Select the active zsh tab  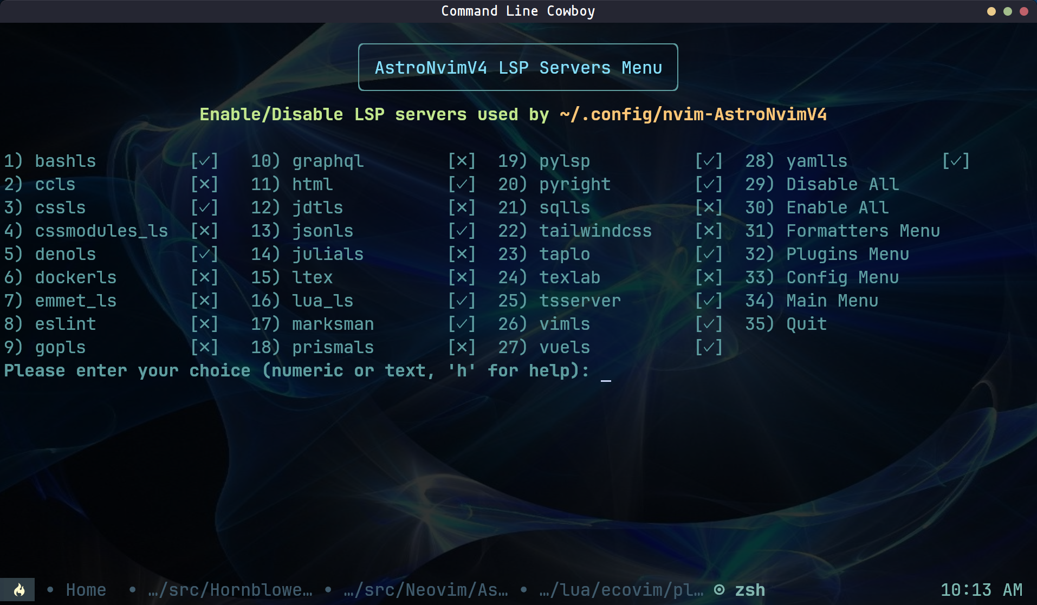pyautogui.click(x=750, y=590)
